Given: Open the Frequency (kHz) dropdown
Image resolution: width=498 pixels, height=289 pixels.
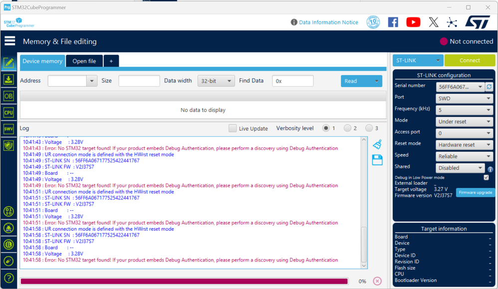Looking at the screenshot, I should pyautogui.click(x=464, y=110).
